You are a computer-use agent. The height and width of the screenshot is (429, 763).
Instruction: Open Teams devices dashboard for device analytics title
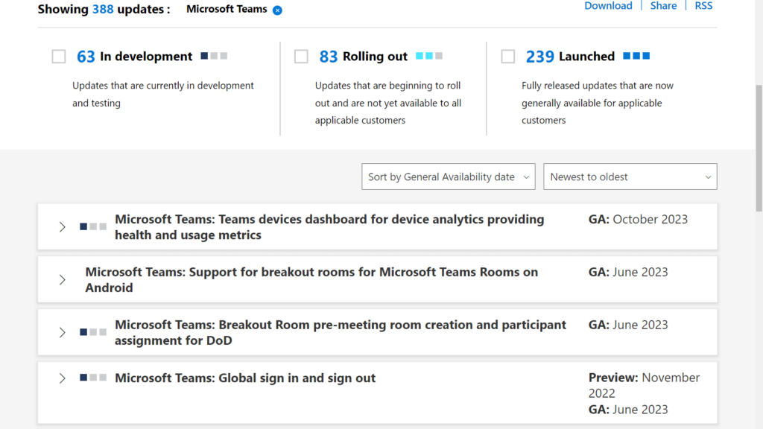tap(329, 227)
